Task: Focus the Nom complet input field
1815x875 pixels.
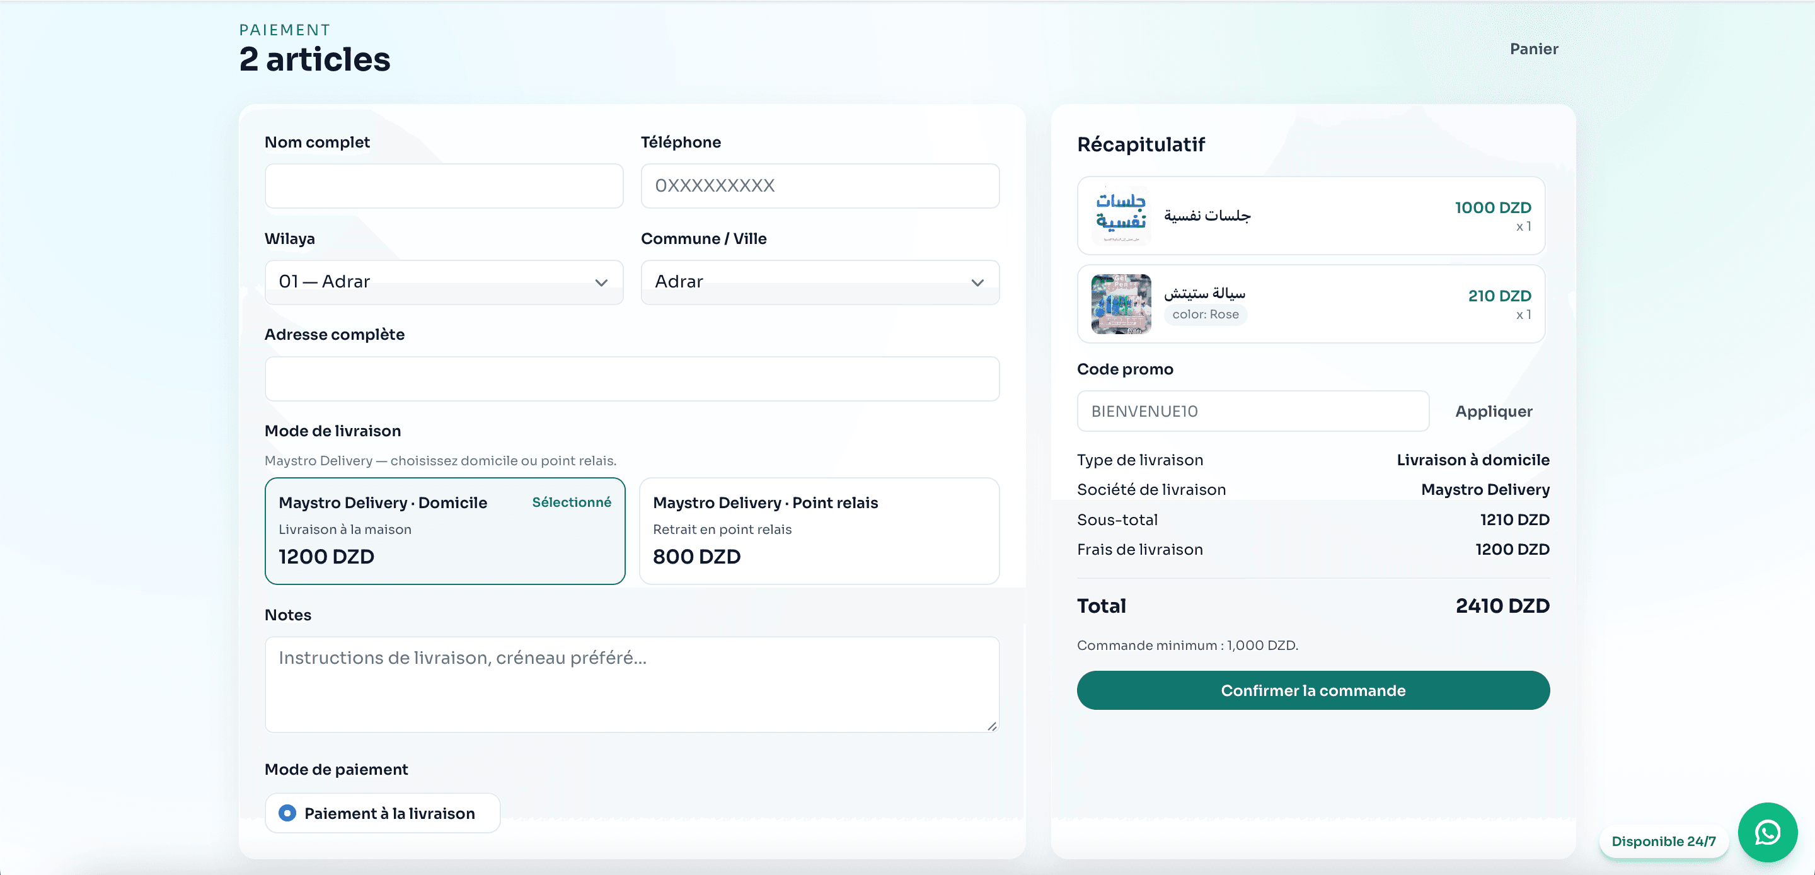Action: (x=444, y=185)
